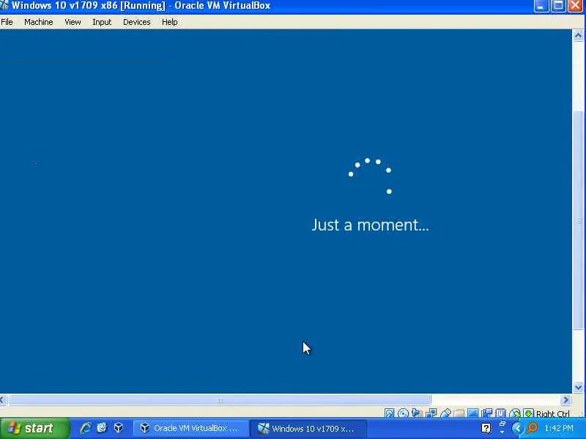Launch Internet Explorer from Quick Launch
This screenshot has height=439, width=586.
click(x=86, y=428)
